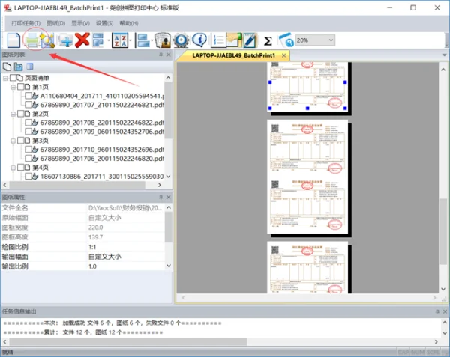Click the stacked panels alignment icon
Viewport: 450px width, 357px height.
tap(143, 40)
